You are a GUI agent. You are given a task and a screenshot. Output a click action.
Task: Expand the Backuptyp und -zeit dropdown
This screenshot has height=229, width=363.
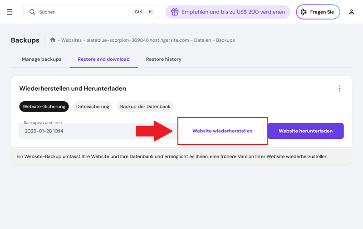coord(98,131)
